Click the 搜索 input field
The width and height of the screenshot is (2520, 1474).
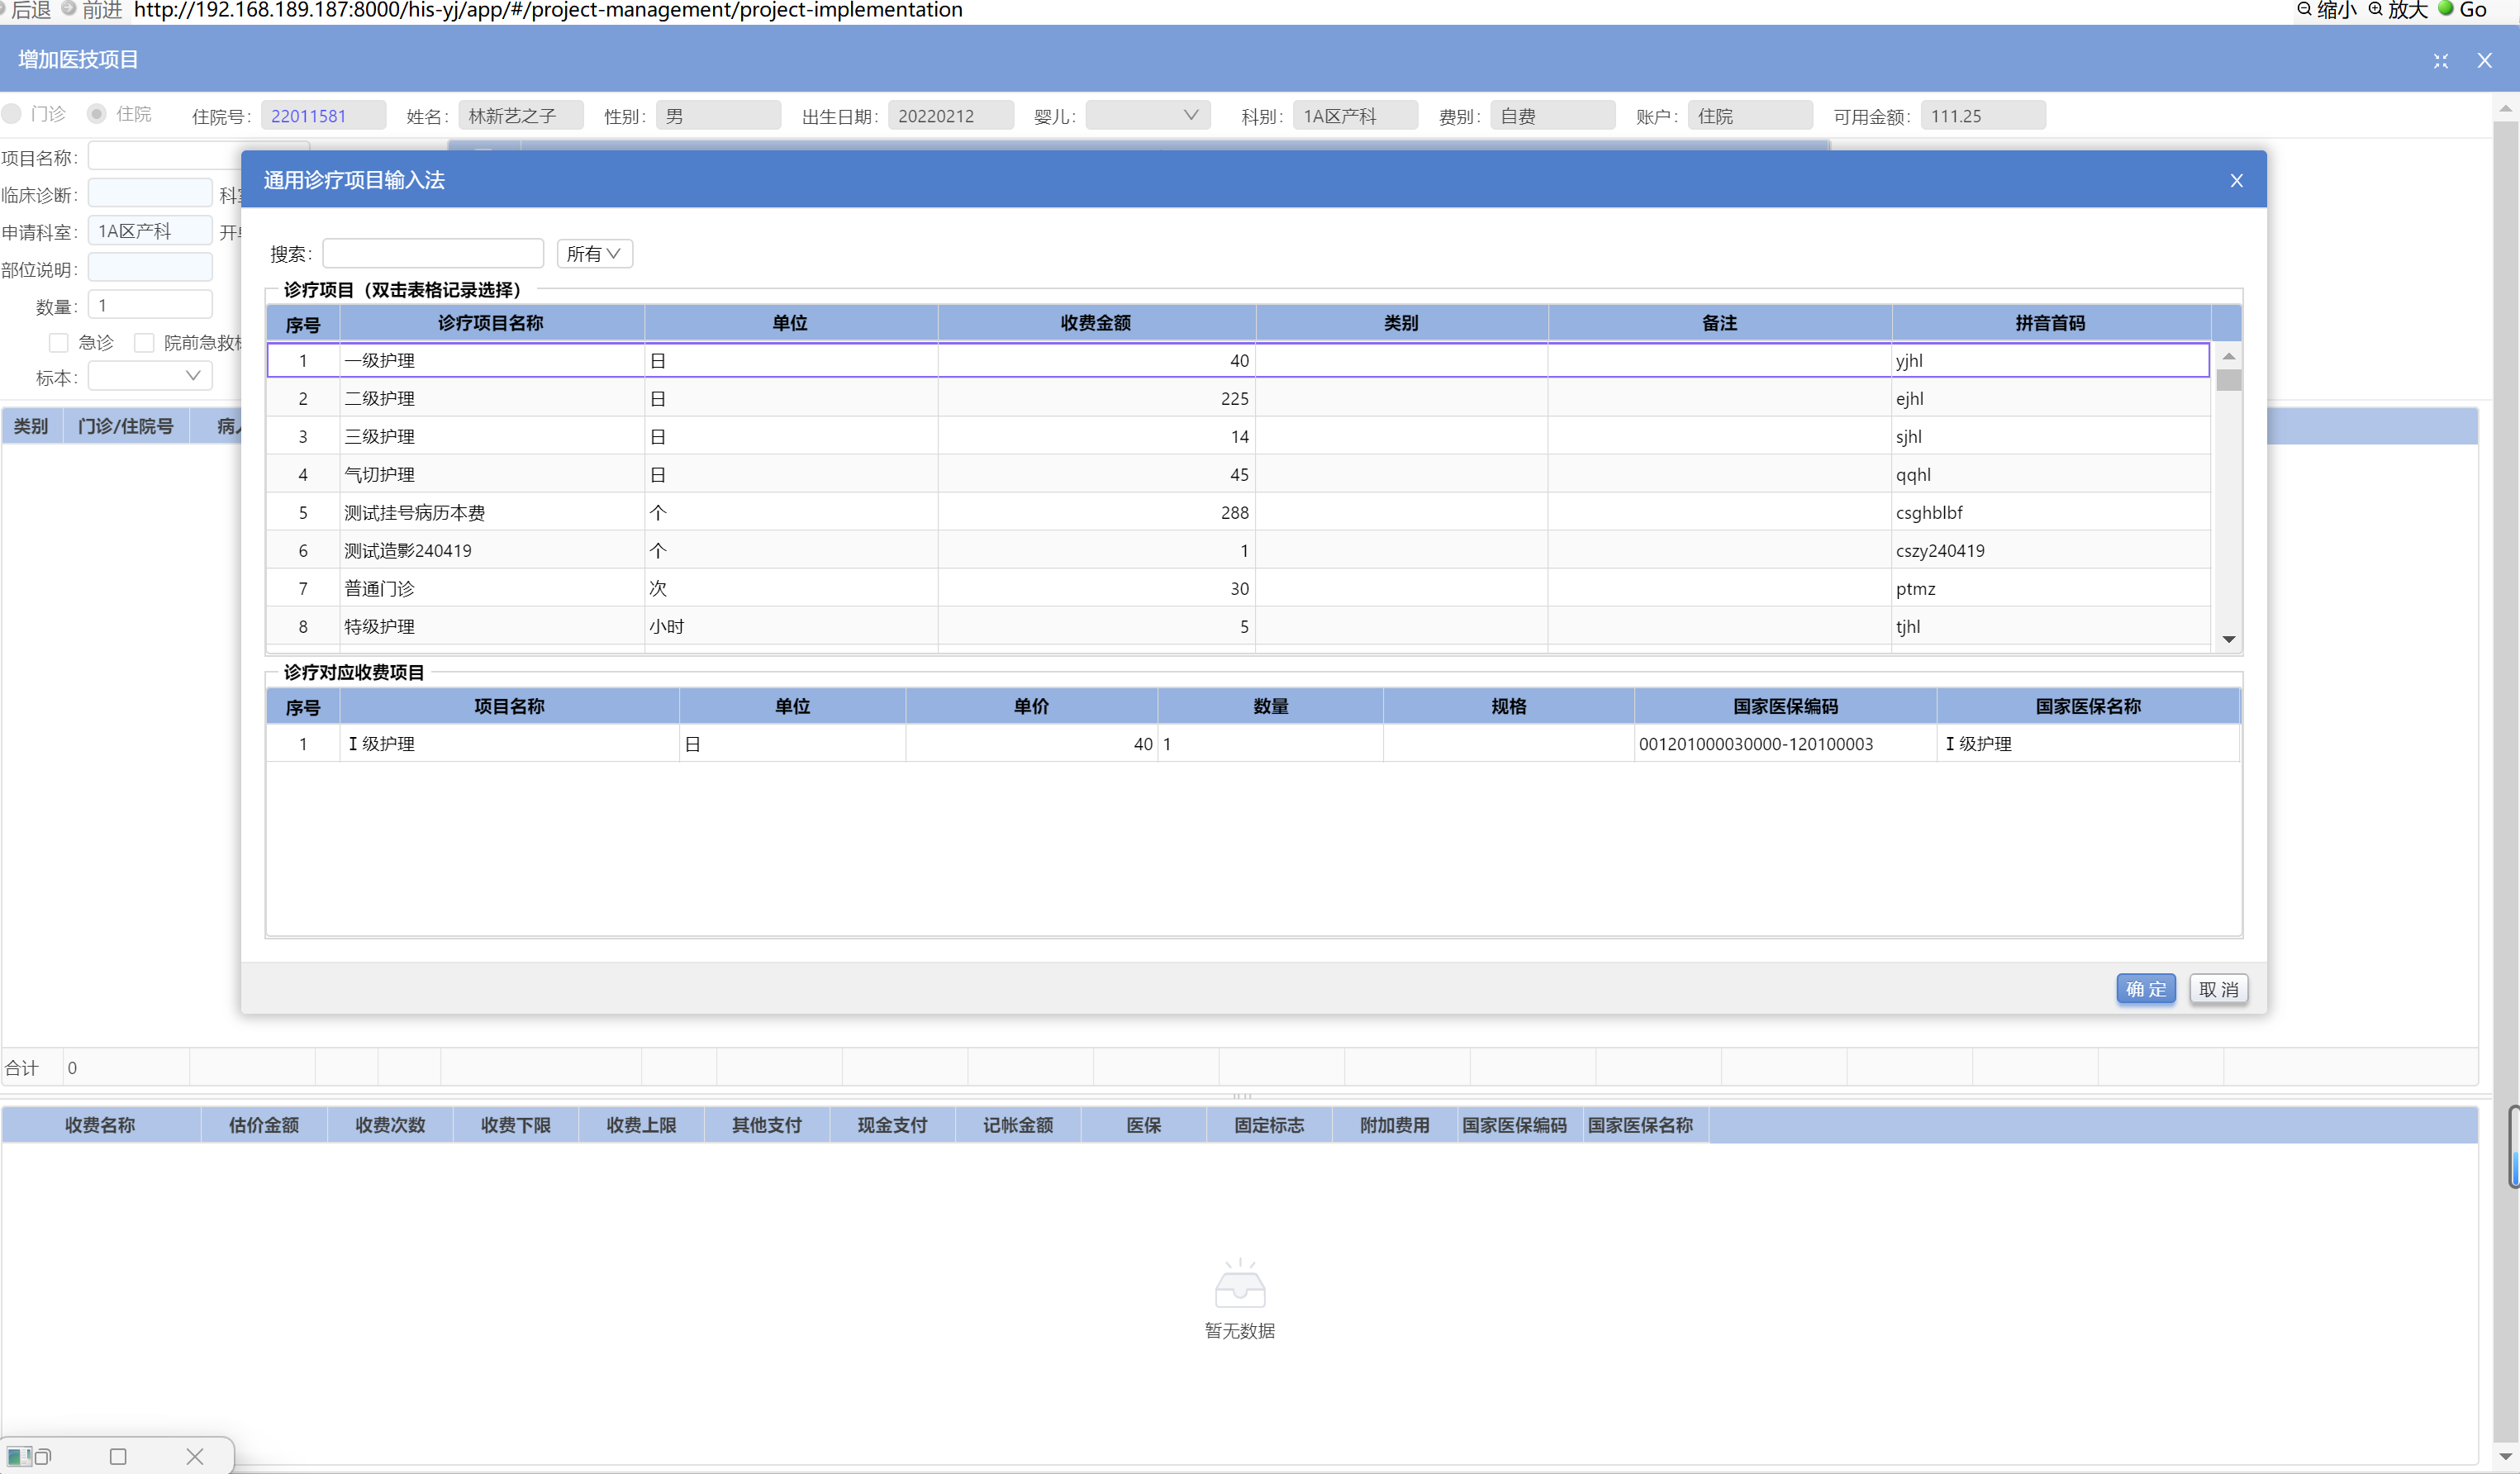432,254
